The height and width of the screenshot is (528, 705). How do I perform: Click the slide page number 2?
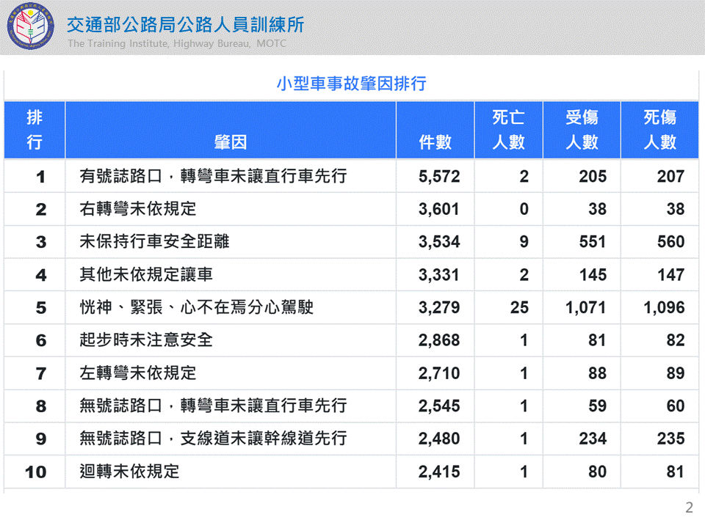pyautogui.click(x=689, y=507)
